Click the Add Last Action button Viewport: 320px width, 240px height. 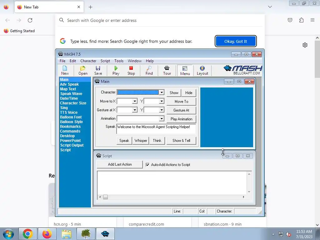120,164
